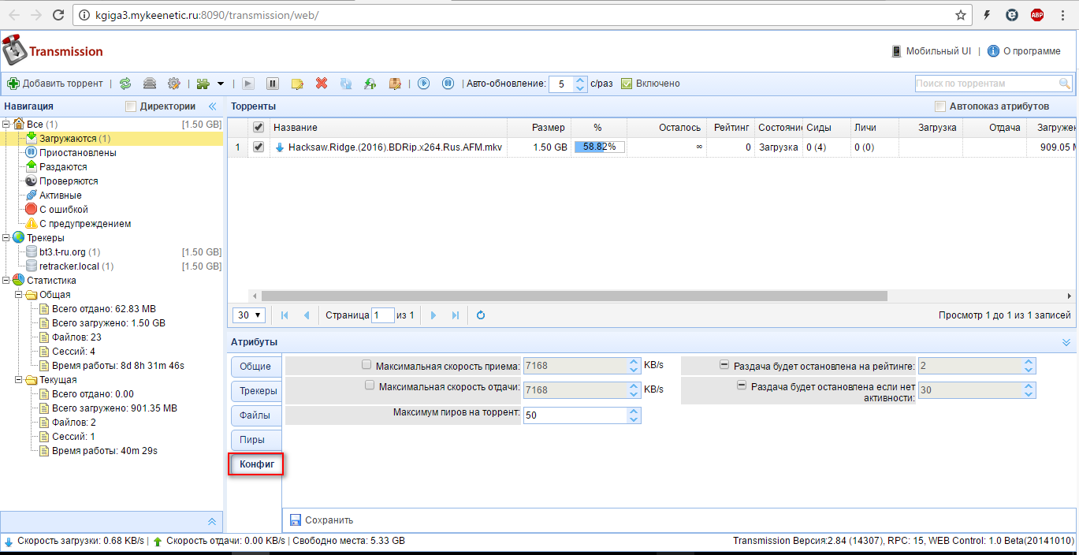Viewport: 1079px width, 555px height.
Task: Enable Максимальная скорость приема checkbox
Action: pyautogui.click(x=366, y=365)
